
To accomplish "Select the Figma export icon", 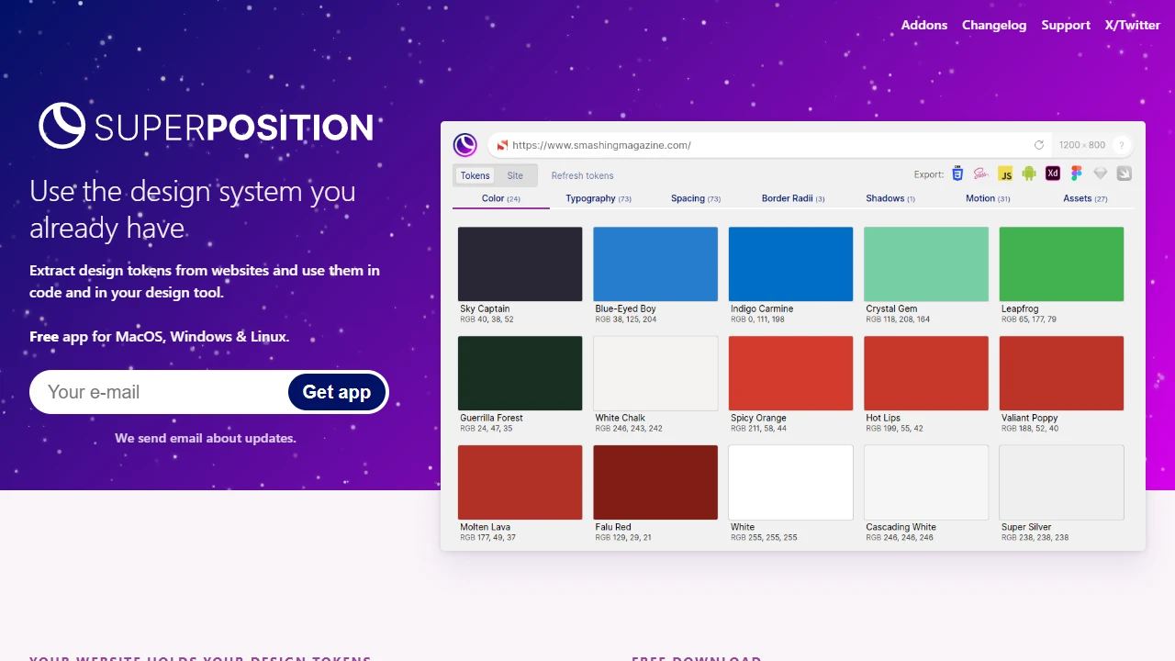I will (1077, 174).
